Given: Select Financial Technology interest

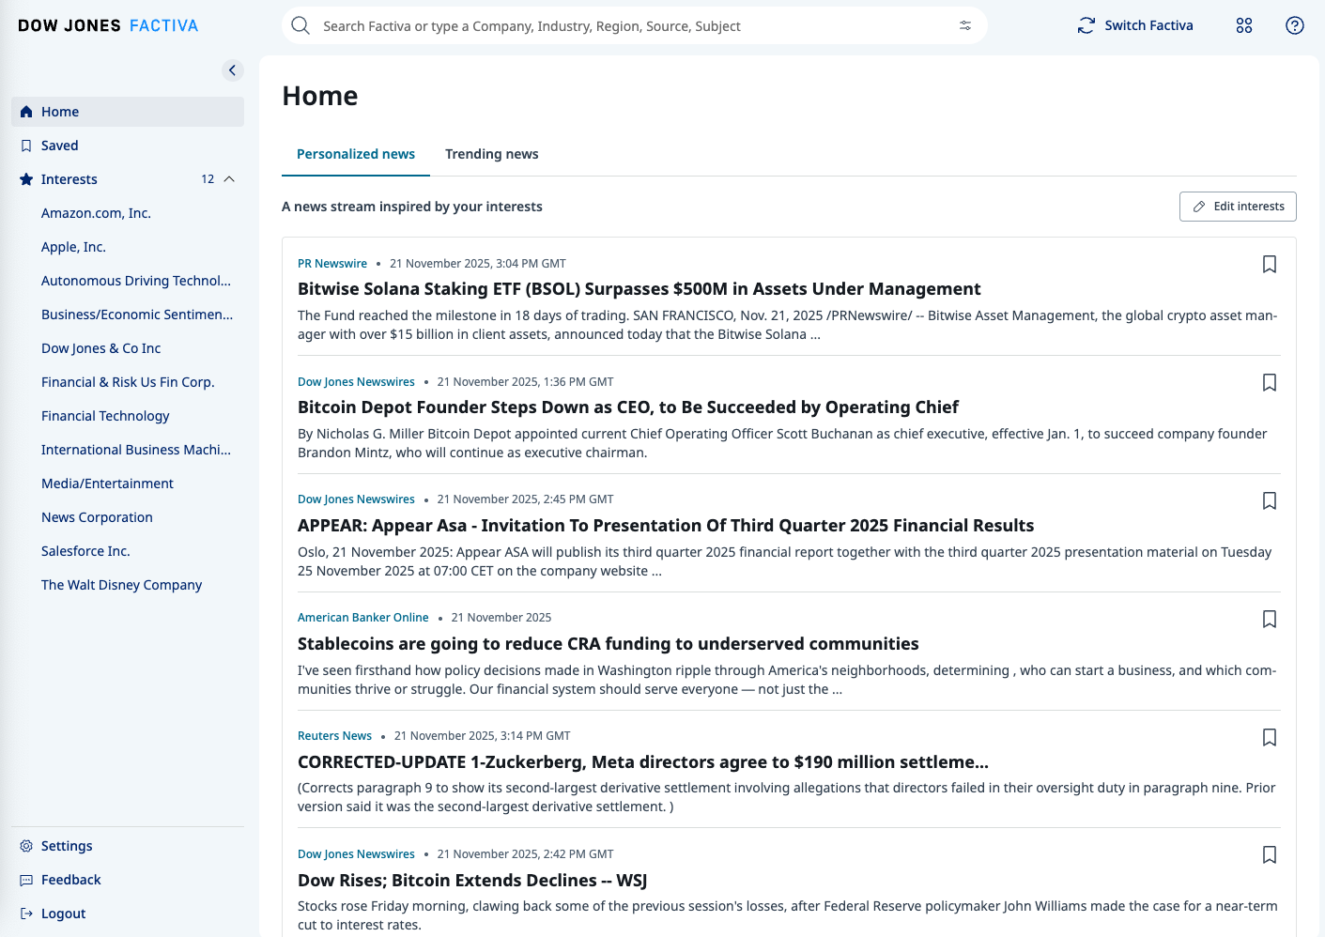Looking at the screenshot, I should (105, 416).
